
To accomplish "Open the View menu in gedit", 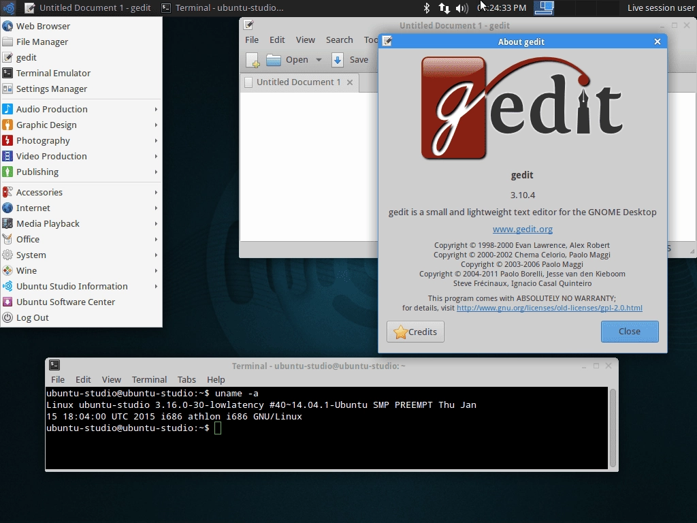I will pos(306,40).
